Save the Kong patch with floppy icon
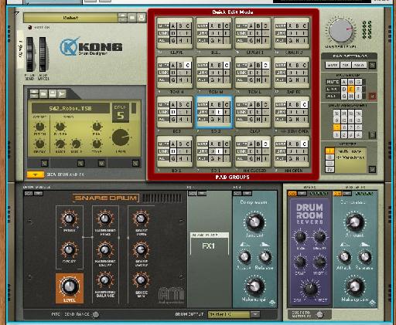 point(142,18)
